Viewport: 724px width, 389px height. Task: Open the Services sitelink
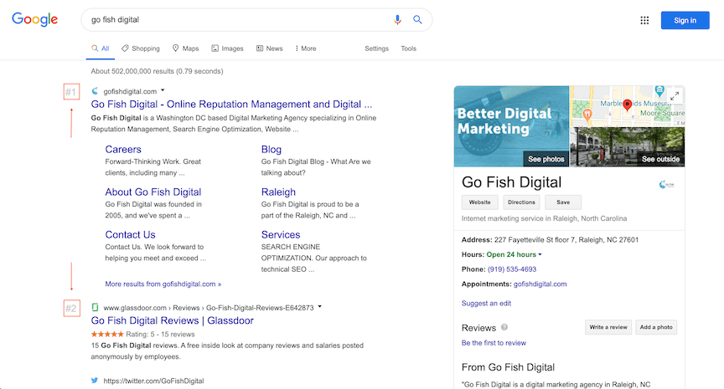[280, 234]
